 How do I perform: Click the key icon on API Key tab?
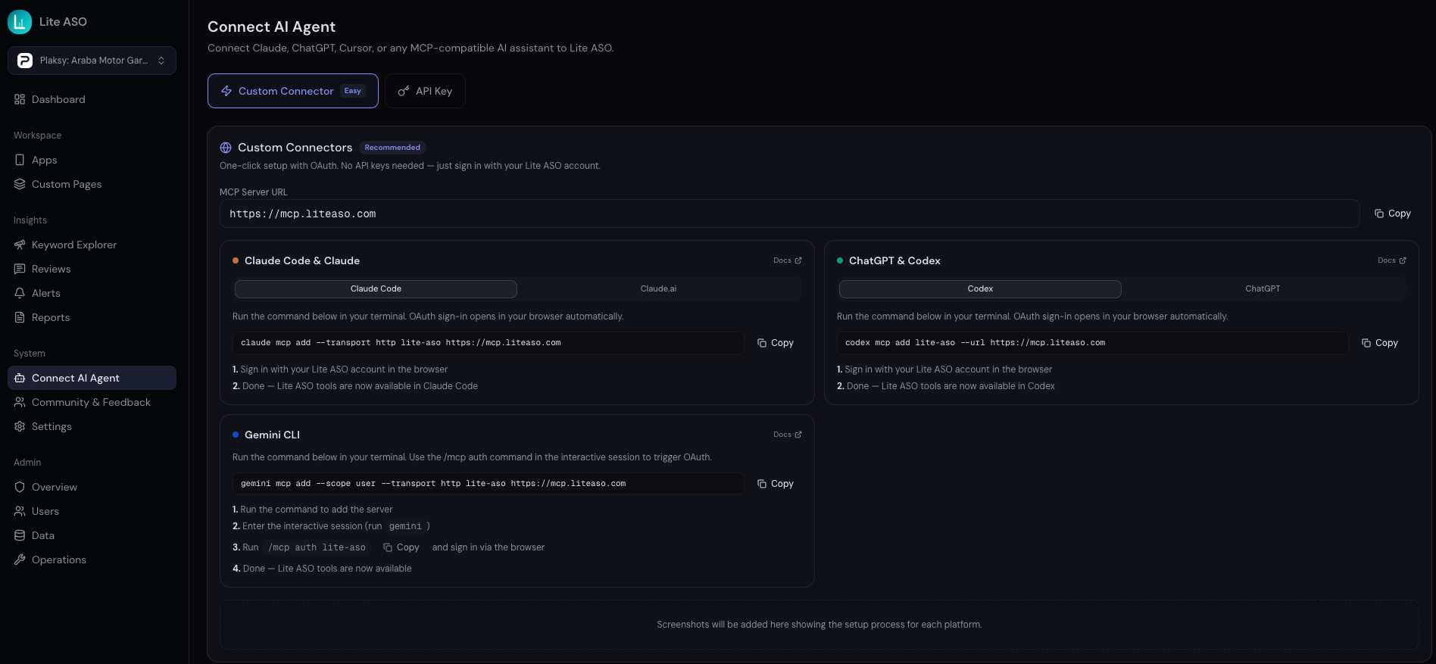[x=404, y=91]
